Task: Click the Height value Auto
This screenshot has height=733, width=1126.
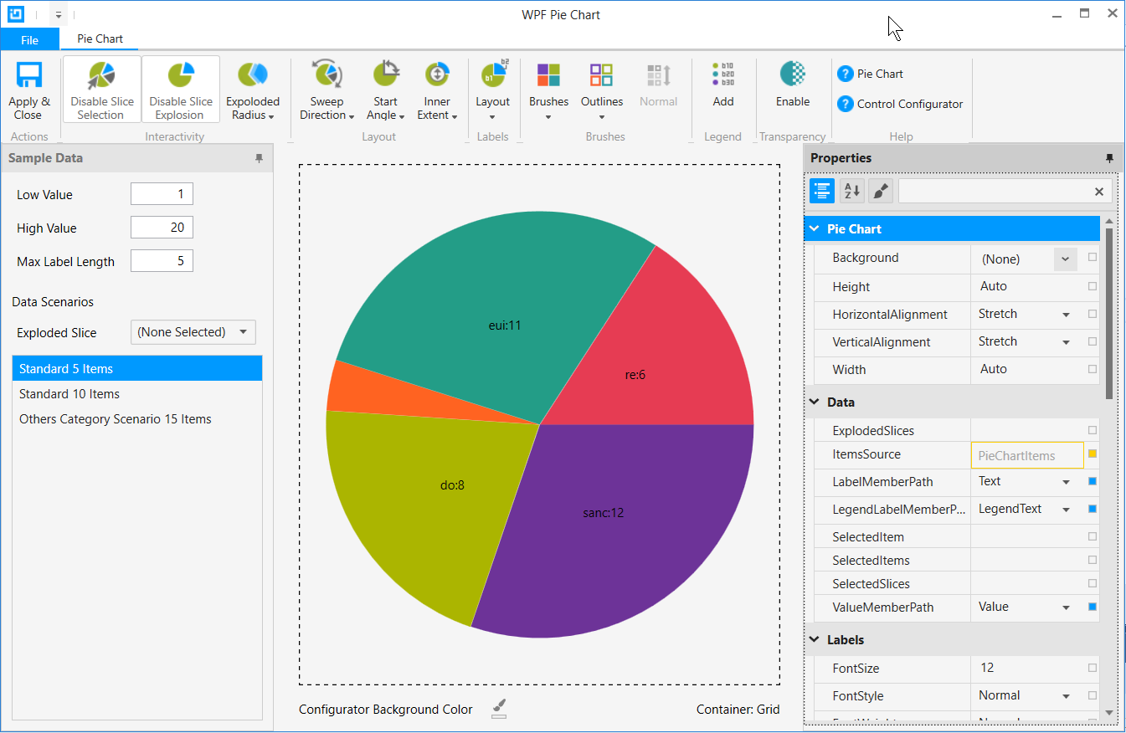Action: 994,286
